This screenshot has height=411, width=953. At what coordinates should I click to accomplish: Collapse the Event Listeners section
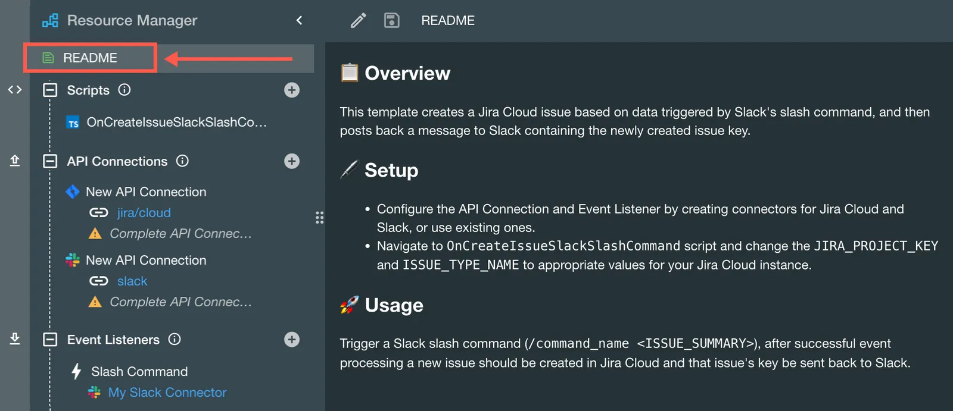(50, 340)
